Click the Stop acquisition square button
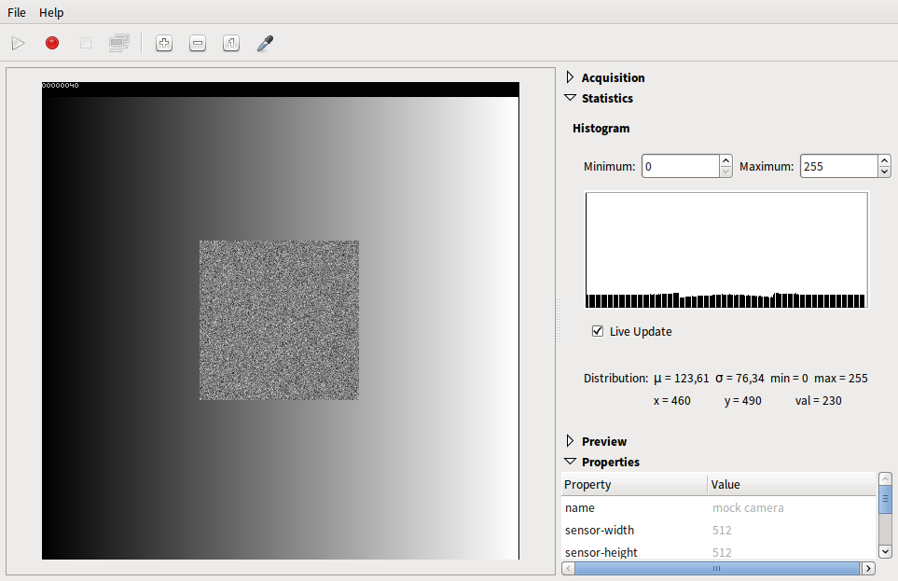898x581 pixels. pyautogui.click(x=86, y=43)
